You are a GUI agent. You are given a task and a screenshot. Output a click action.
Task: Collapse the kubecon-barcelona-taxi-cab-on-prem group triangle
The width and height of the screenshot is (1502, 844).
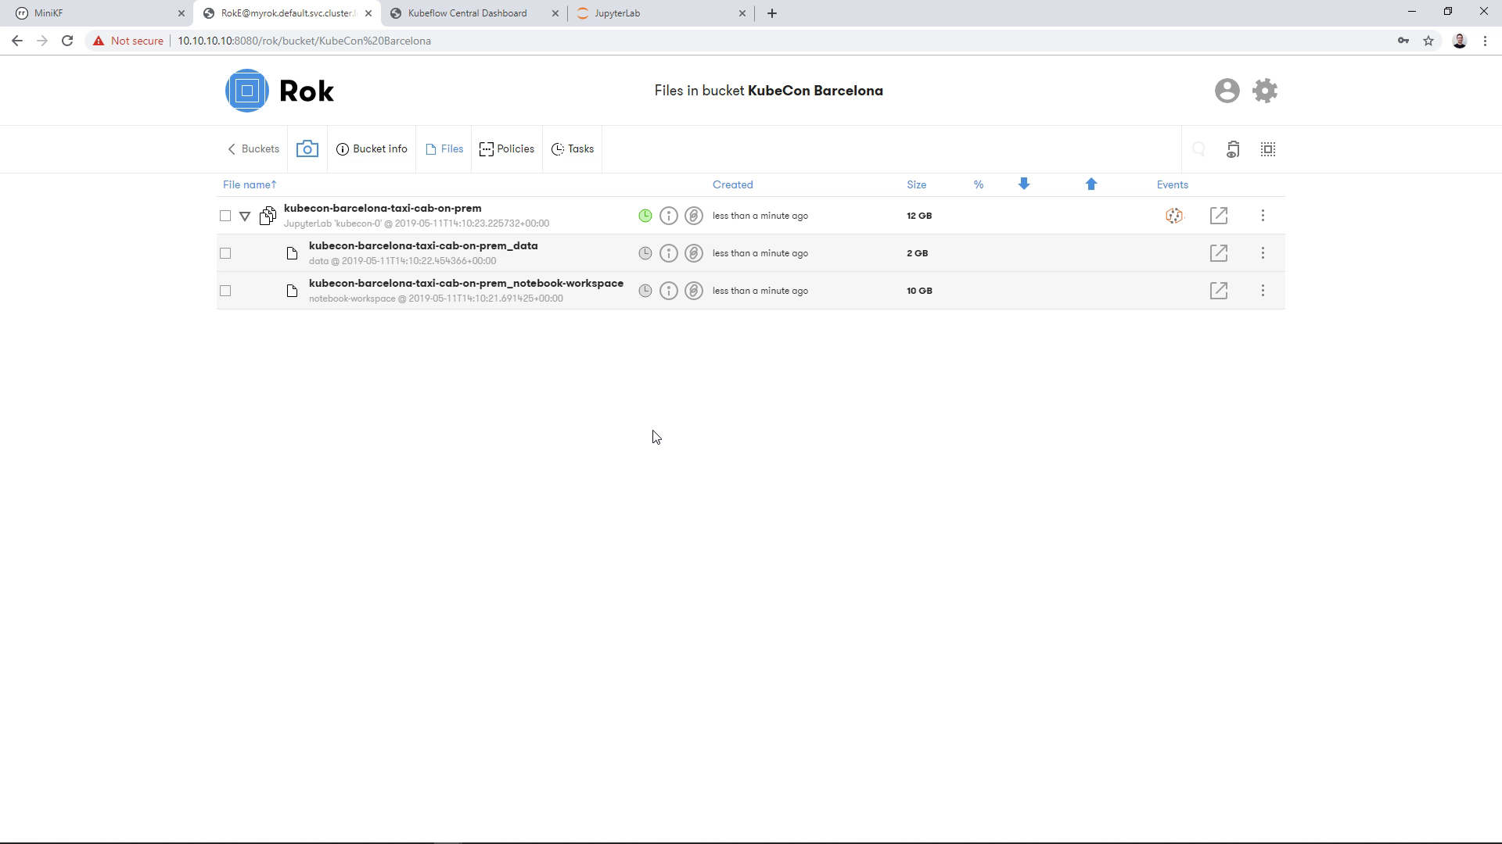(x=245, y=216)
